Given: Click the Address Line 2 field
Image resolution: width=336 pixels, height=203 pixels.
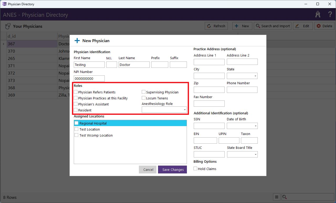Looking at the screenshot, I should [x=242, y=62].
